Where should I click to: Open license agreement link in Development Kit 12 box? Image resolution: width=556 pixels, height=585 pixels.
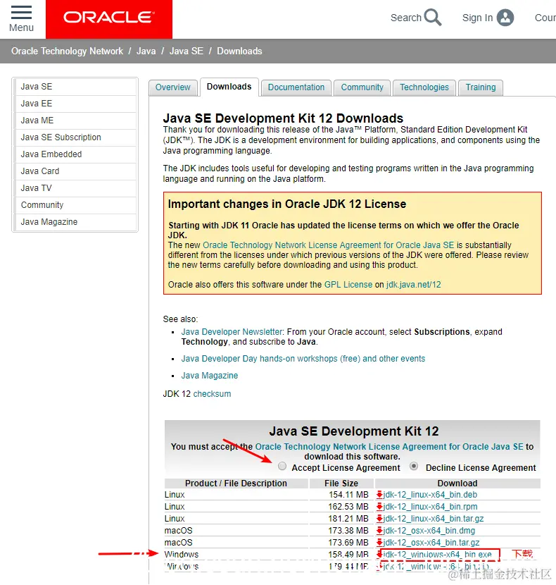pyautogui.click(x=389, y=447)
